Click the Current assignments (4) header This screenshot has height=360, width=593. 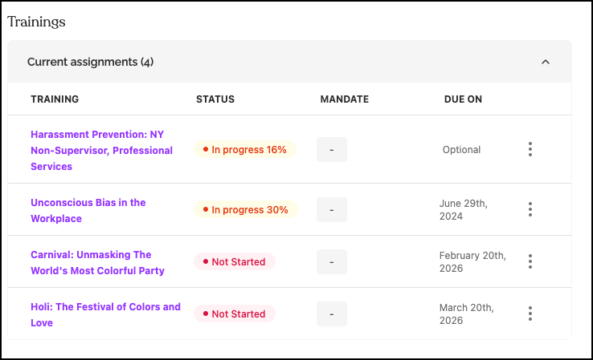pos(90,62)
